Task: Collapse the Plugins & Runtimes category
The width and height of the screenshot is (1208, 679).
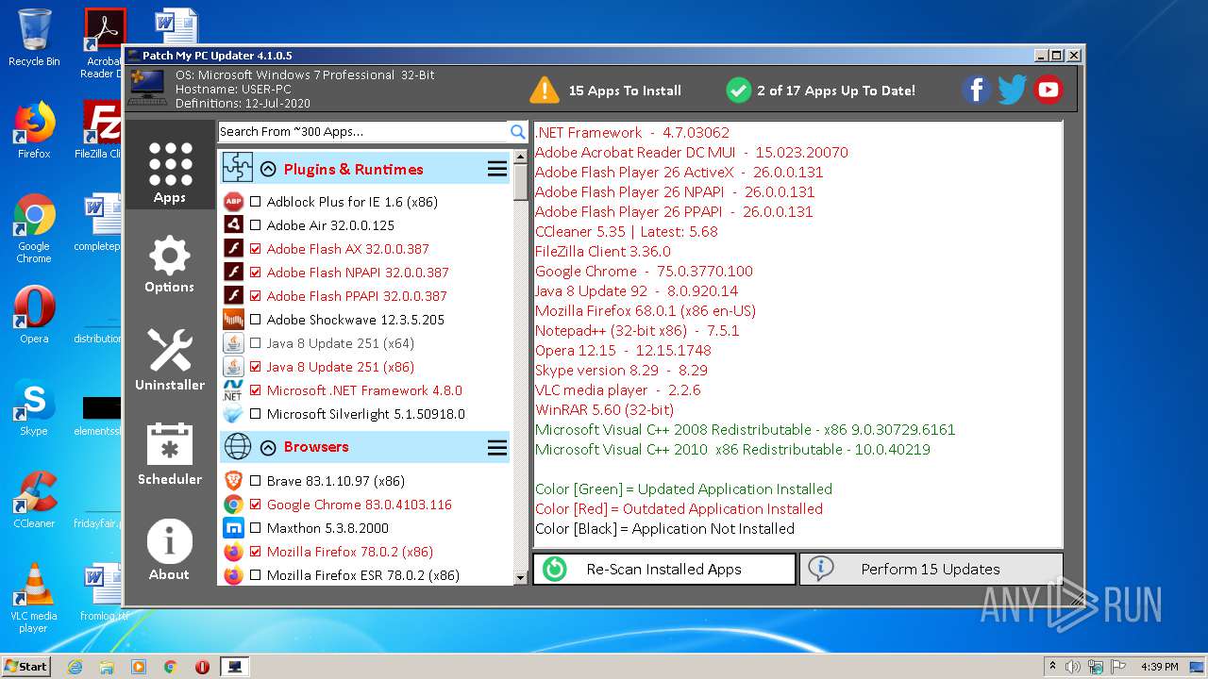Action: pos(268,170)
